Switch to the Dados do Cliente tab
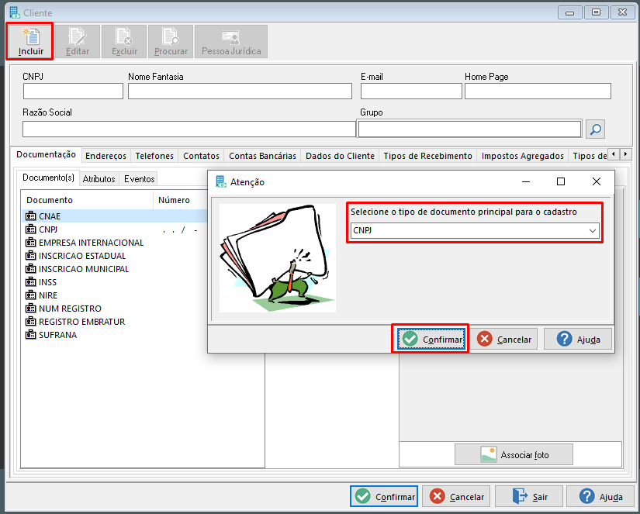Screen dimensions: 640x514 (340, 156)
